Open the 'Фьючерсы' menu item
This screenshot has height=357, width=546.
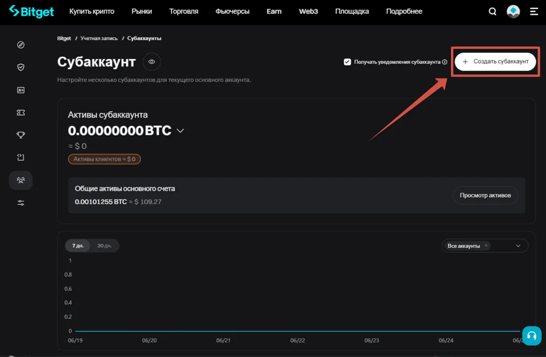(232, 11)
